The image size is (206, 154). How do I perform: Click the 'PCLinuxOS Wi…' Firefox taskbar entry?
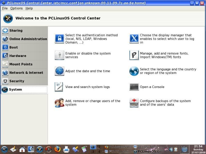(x=118, y=147)
